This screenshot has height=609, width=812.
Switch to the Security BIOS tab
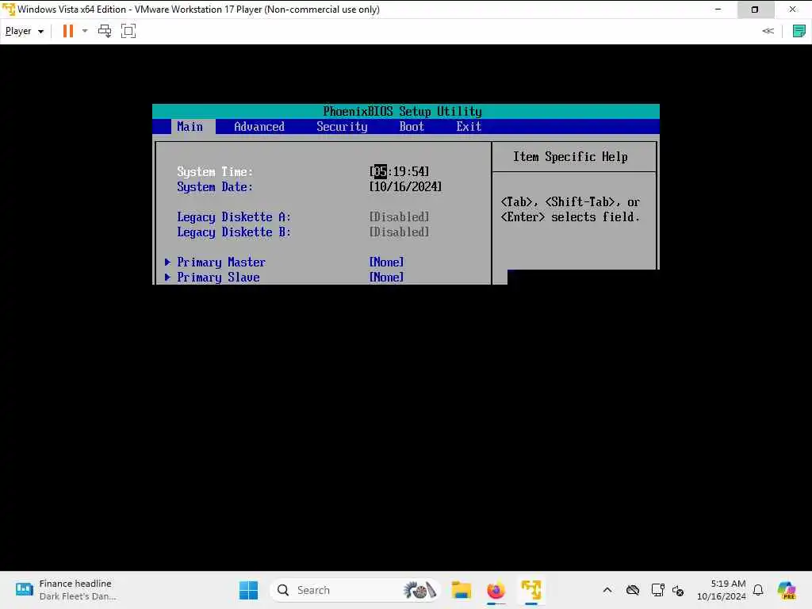pyautogui.click(x=342, y=126)
